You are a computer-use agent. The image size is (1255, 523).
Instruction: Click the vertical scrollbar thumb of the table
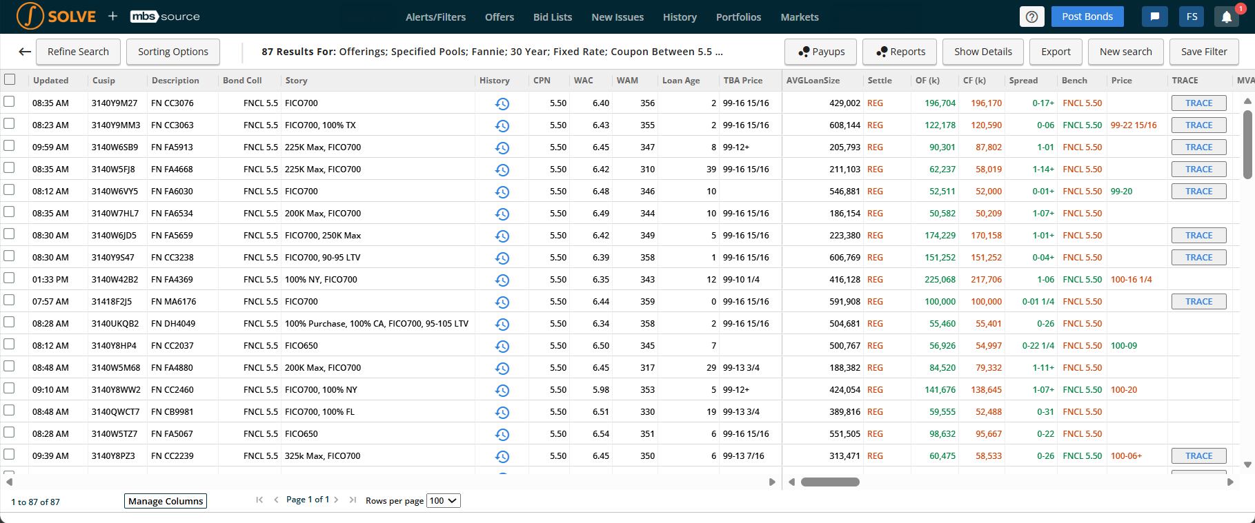1247,144
